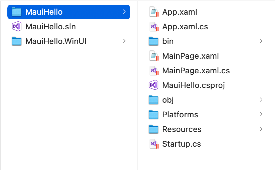This screenshot has width=275, height=170.
Task: Select the obj folder name
Action: [168, 100]
